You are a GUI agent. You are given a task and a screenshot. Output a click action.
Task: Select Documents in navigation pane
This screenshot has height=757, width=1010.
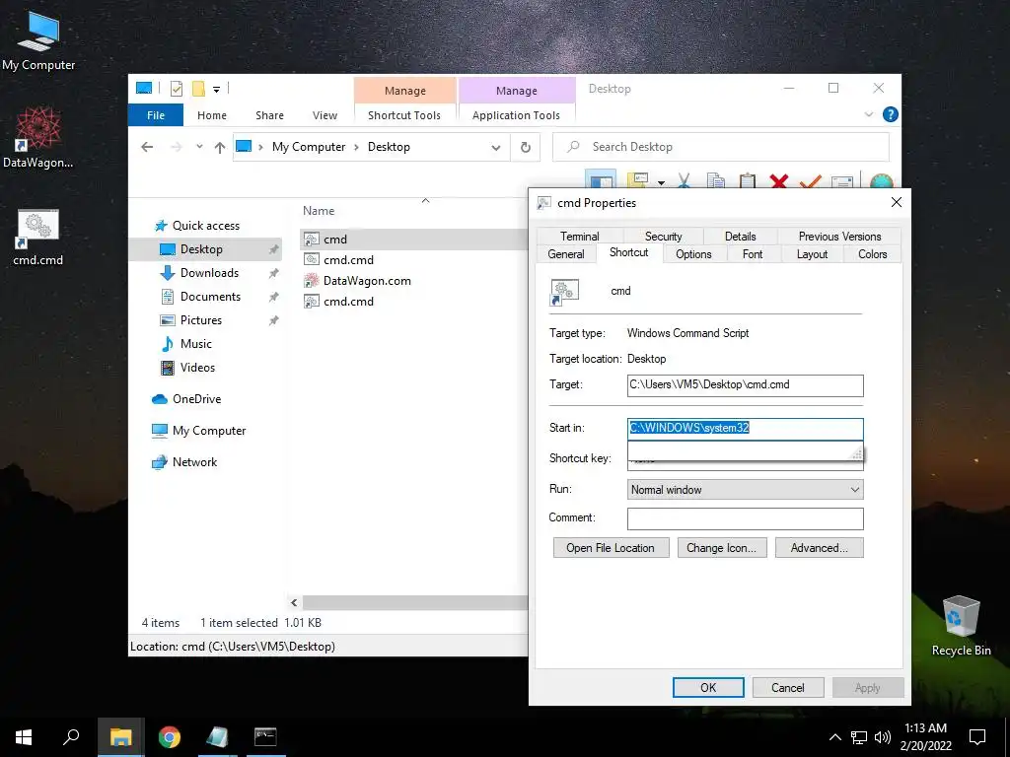tap(210, 297)
